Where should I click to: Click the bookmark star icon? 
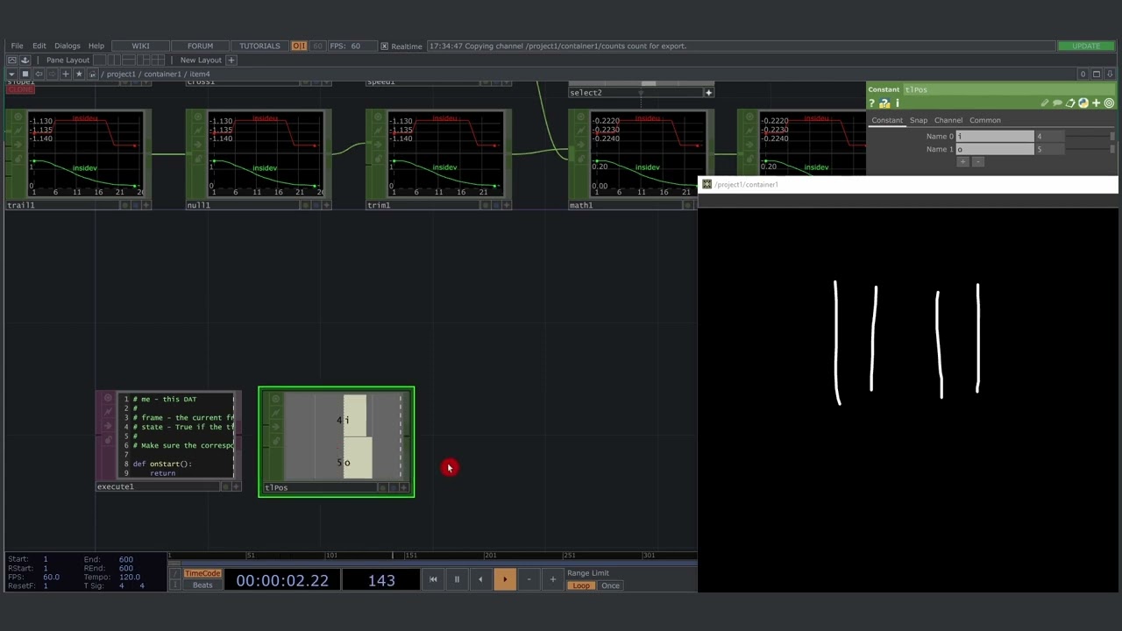point(79,74)
